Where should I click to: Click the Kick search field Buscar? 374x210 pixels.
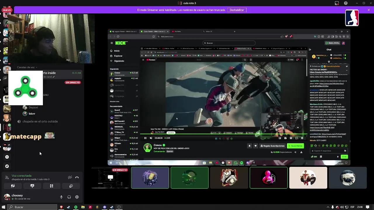229,43
